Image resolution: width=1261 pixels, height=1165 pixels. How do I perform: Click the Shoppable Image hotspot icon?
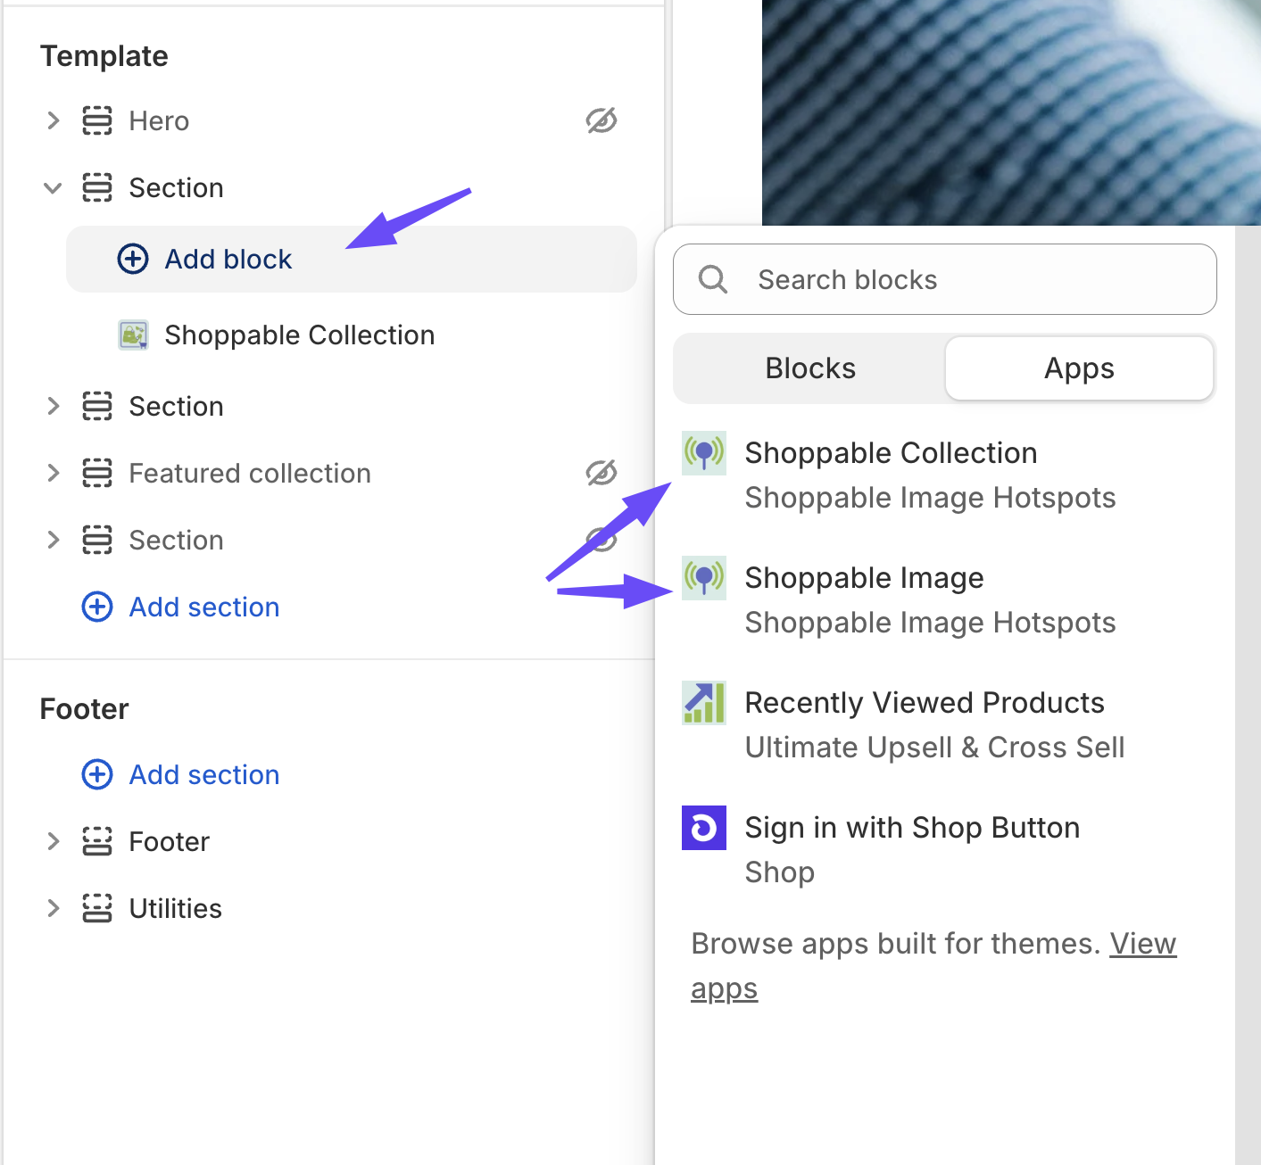coord(704,578)
